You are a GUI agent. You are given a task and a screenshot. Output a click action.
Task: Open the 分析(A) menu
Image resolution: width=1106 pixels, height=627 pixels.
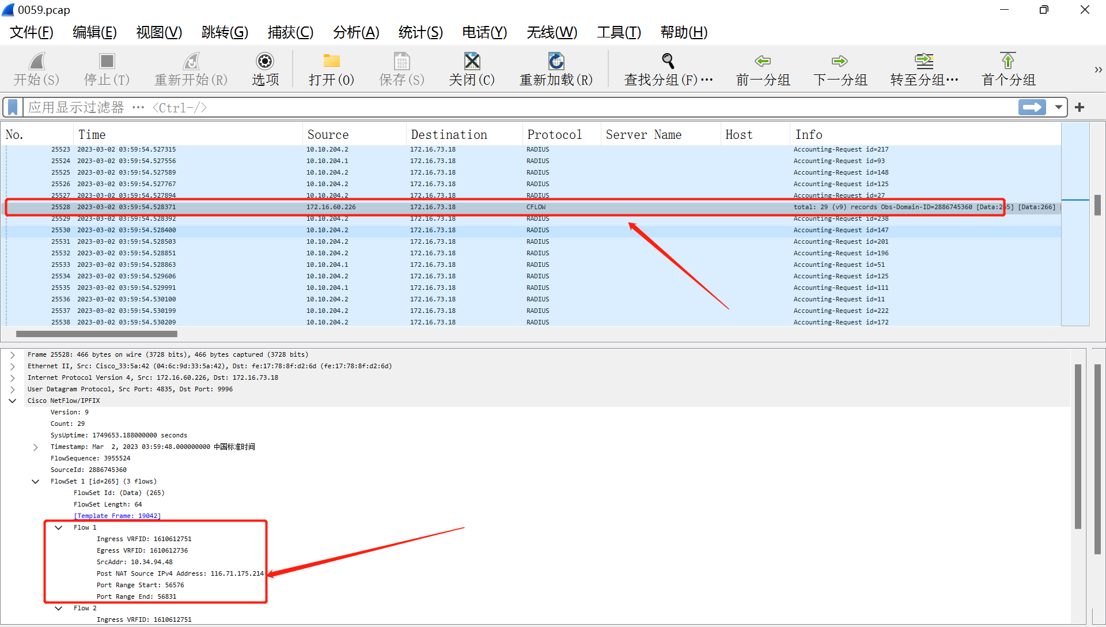pyautogui.click(x=356, y=32)
